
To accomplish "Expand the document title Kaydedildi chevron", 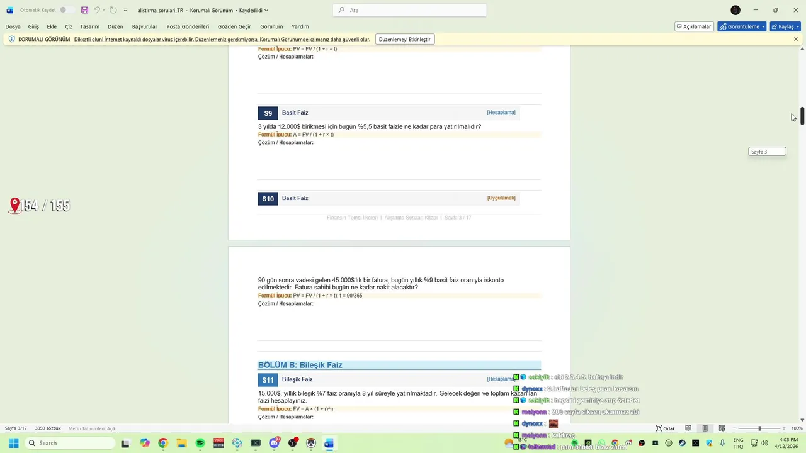I will [x=266, y=10].
